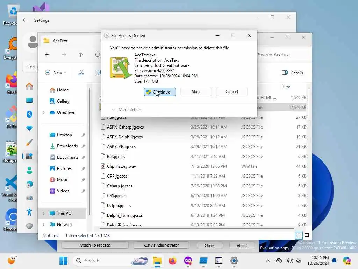Open Bluetooth & devices in Settings sidebar
The image size is (358, 269).
click(29, 114)
